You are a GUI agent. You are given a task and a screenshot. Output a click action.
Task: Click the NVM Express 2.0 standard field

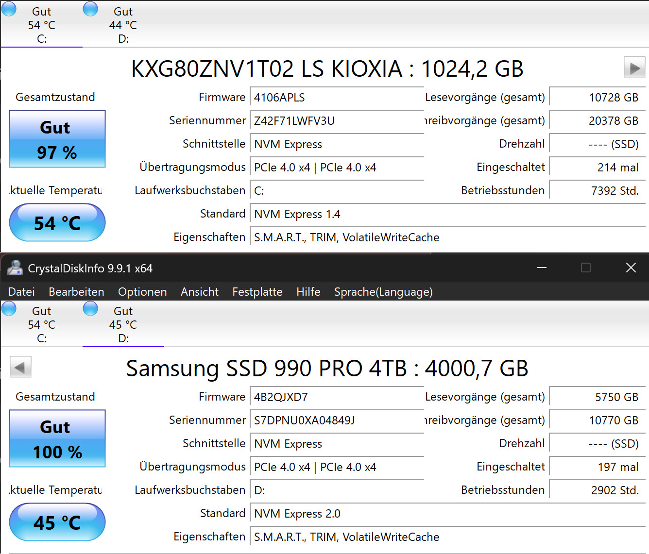tap(447, 513)
